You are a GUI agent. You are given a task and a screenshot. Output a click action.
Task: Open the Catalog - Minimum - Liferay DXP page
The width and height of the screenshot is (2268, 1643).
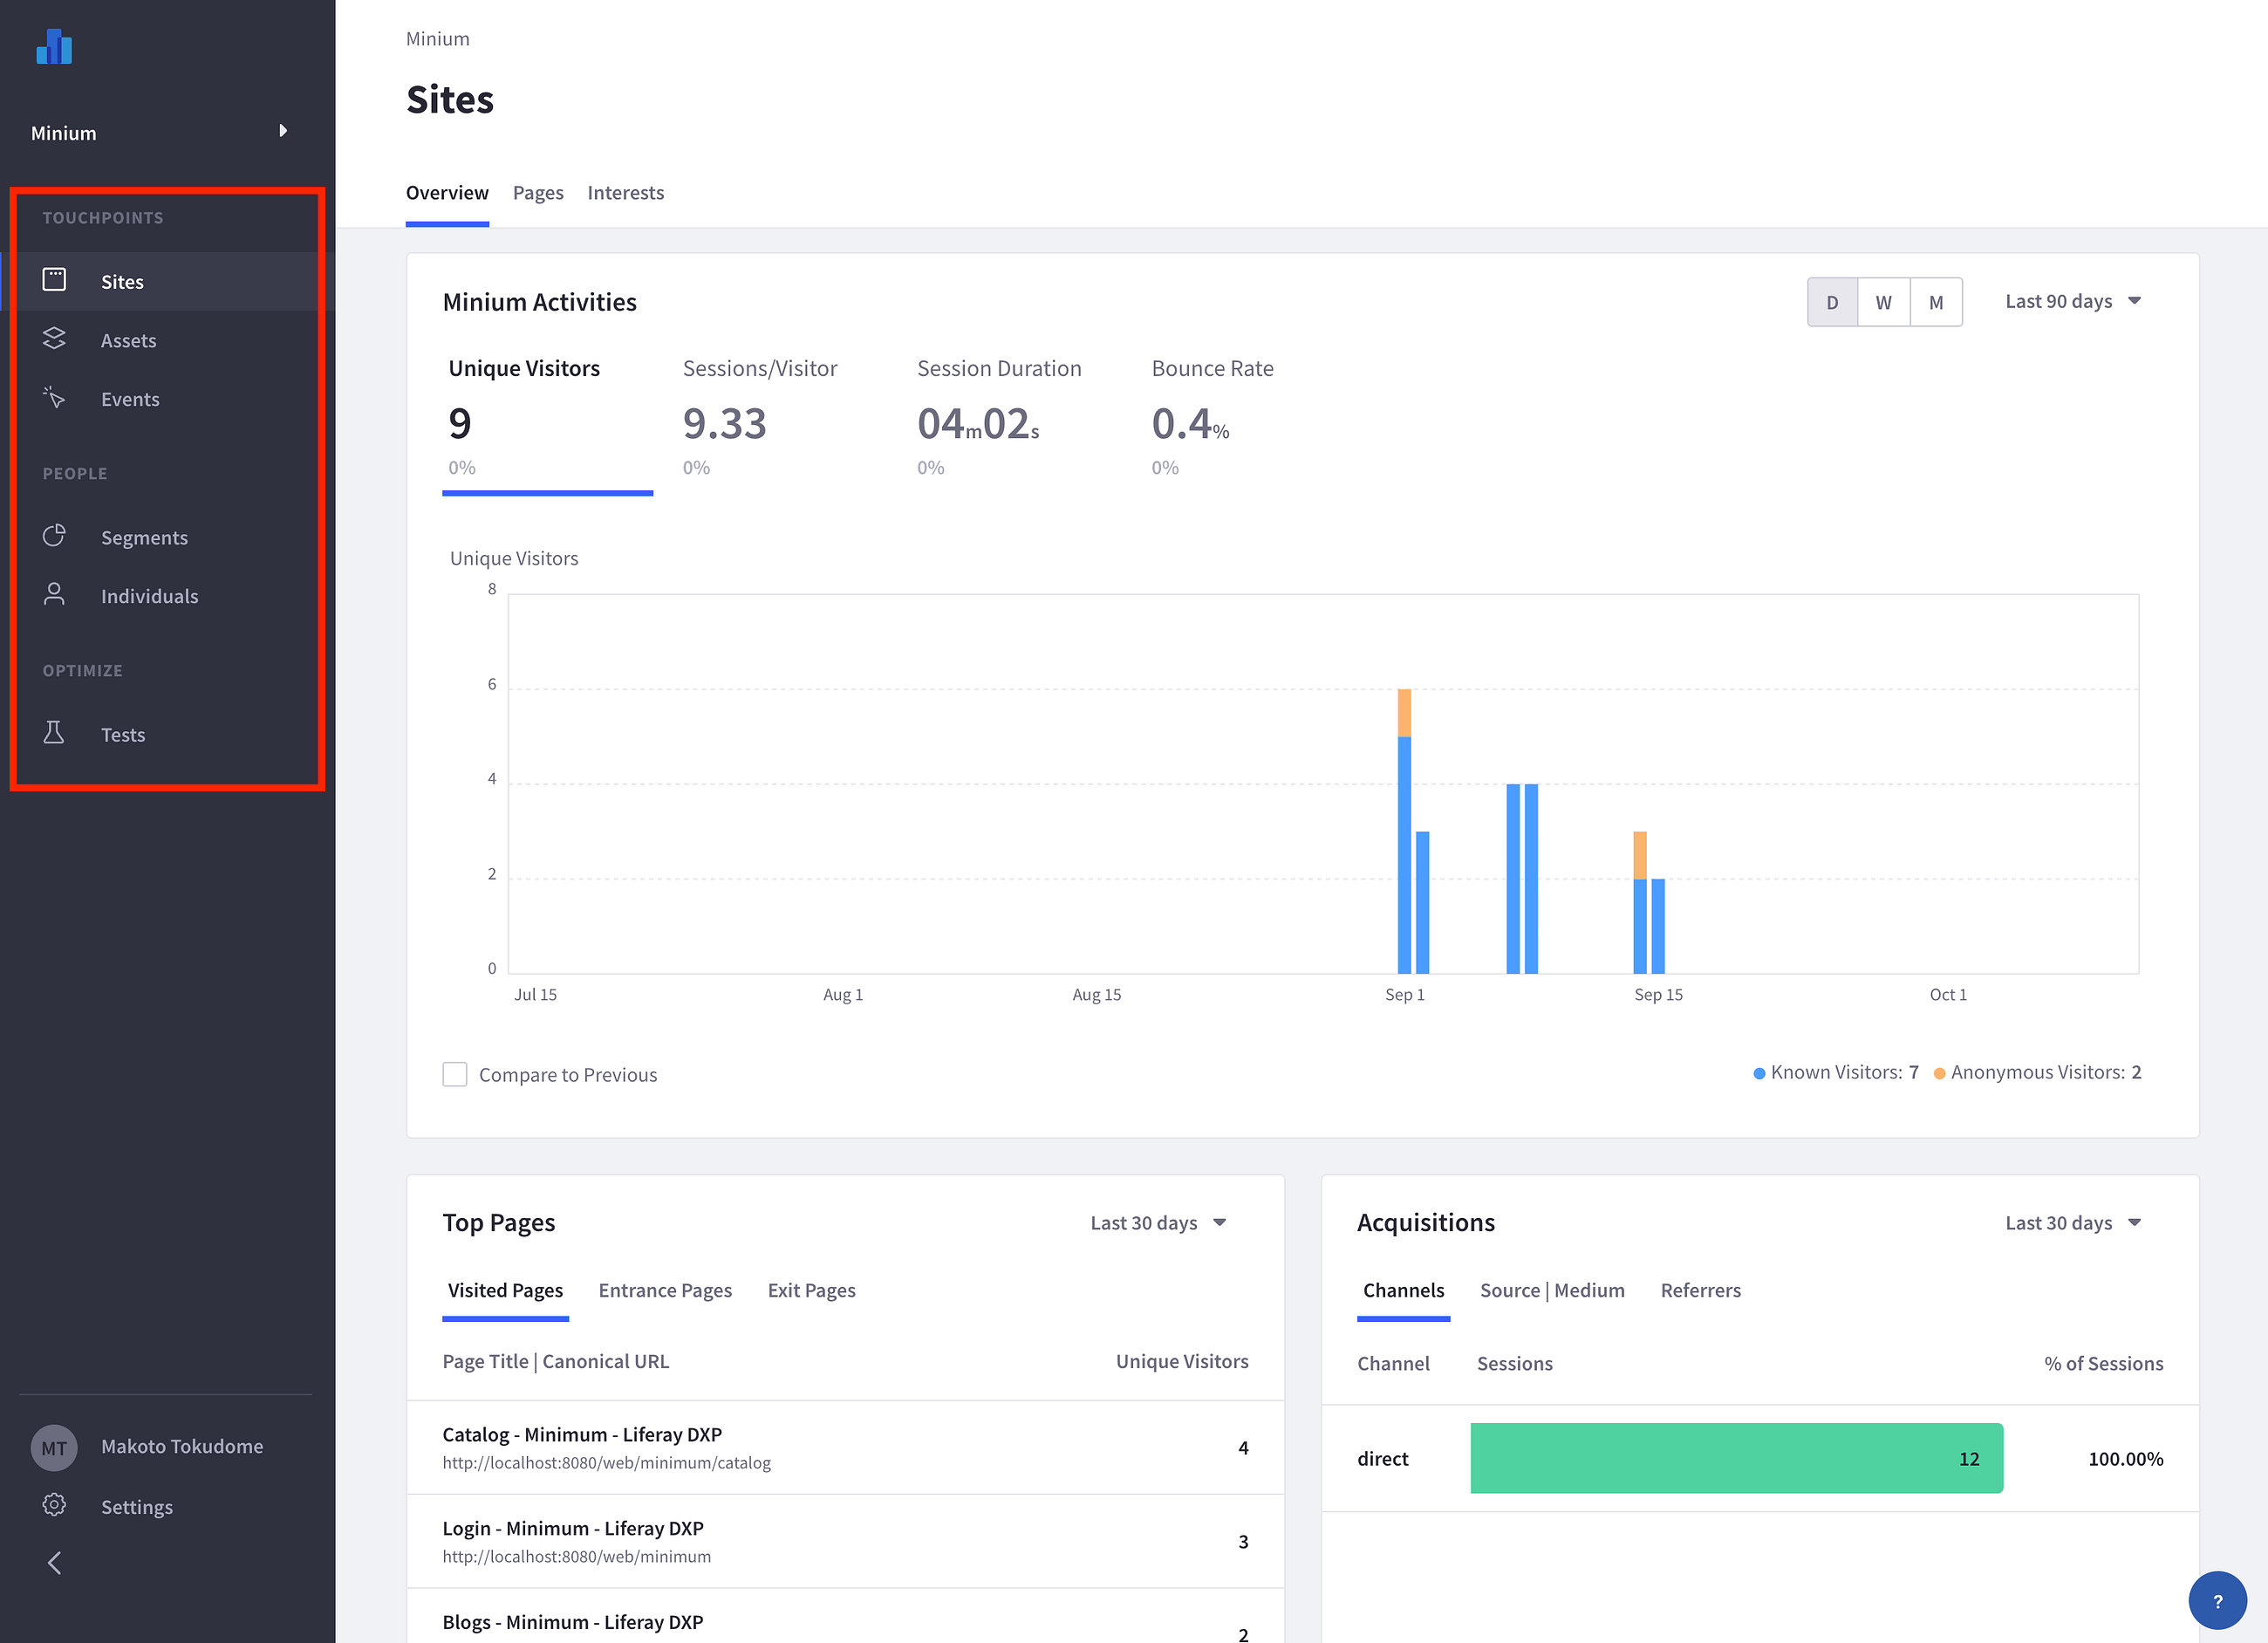pos(582,1434)
